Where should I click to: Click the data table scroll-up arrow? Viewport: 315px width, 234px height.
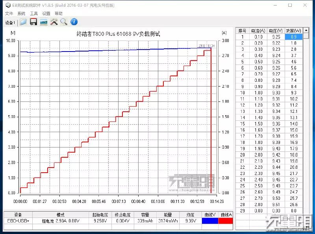306,31
